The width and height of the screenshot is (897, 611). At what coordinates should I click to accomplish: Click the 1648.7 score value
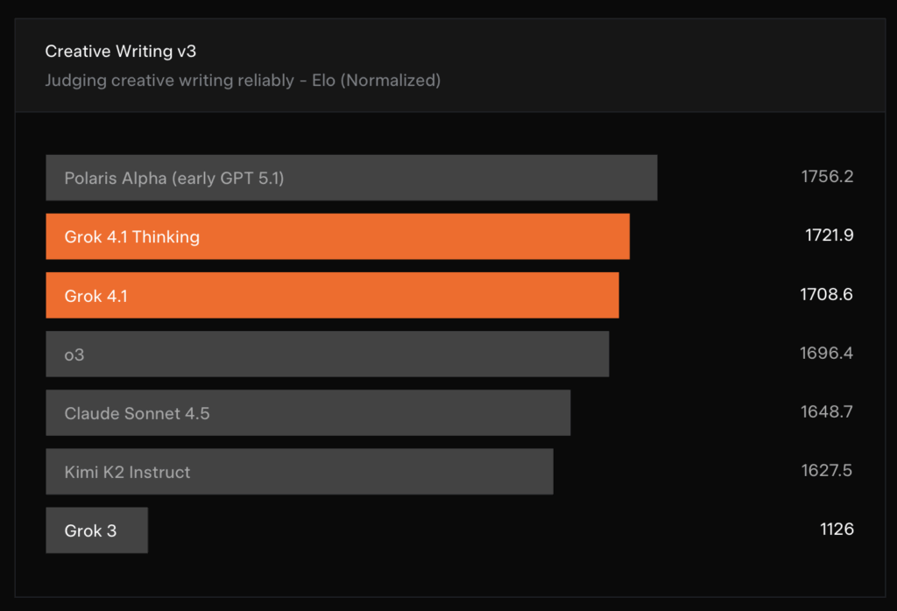click(827, 412)
